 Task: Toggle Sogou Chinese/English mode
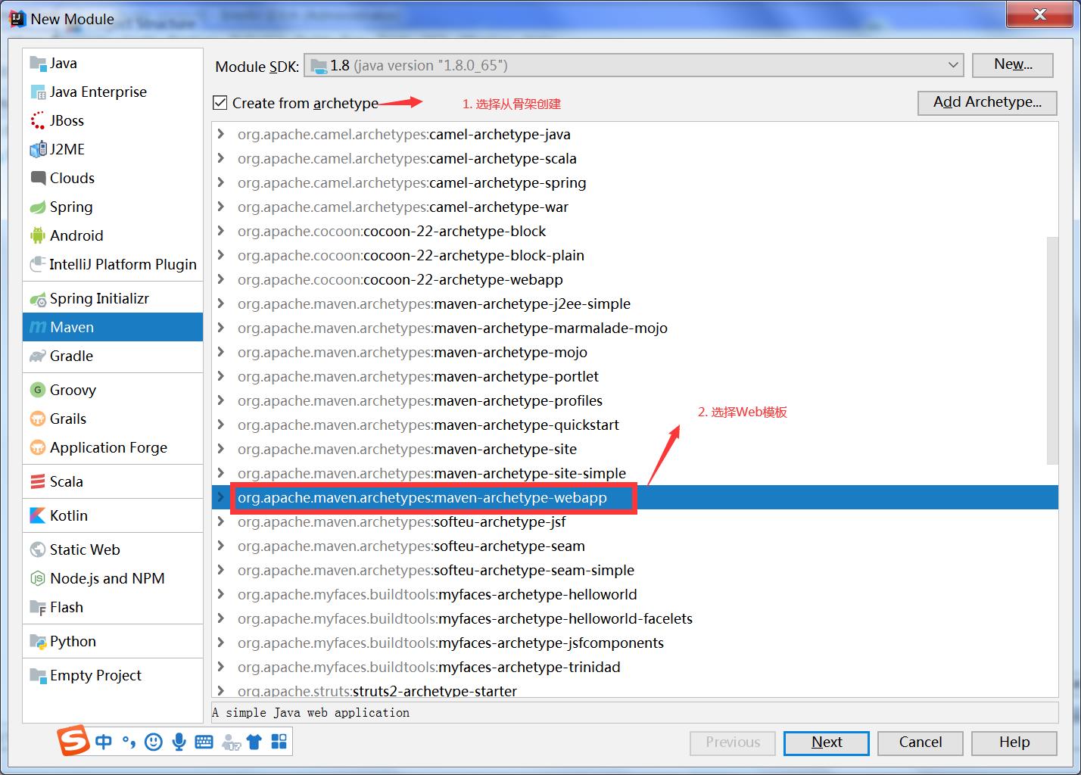pyautogui.click(x=104, y=742)
